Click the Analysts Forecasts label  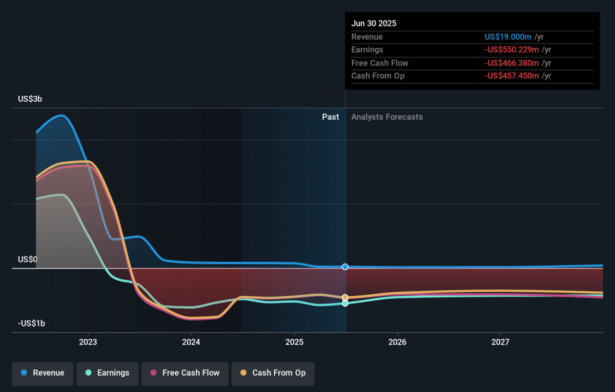[x=387, y=117]
